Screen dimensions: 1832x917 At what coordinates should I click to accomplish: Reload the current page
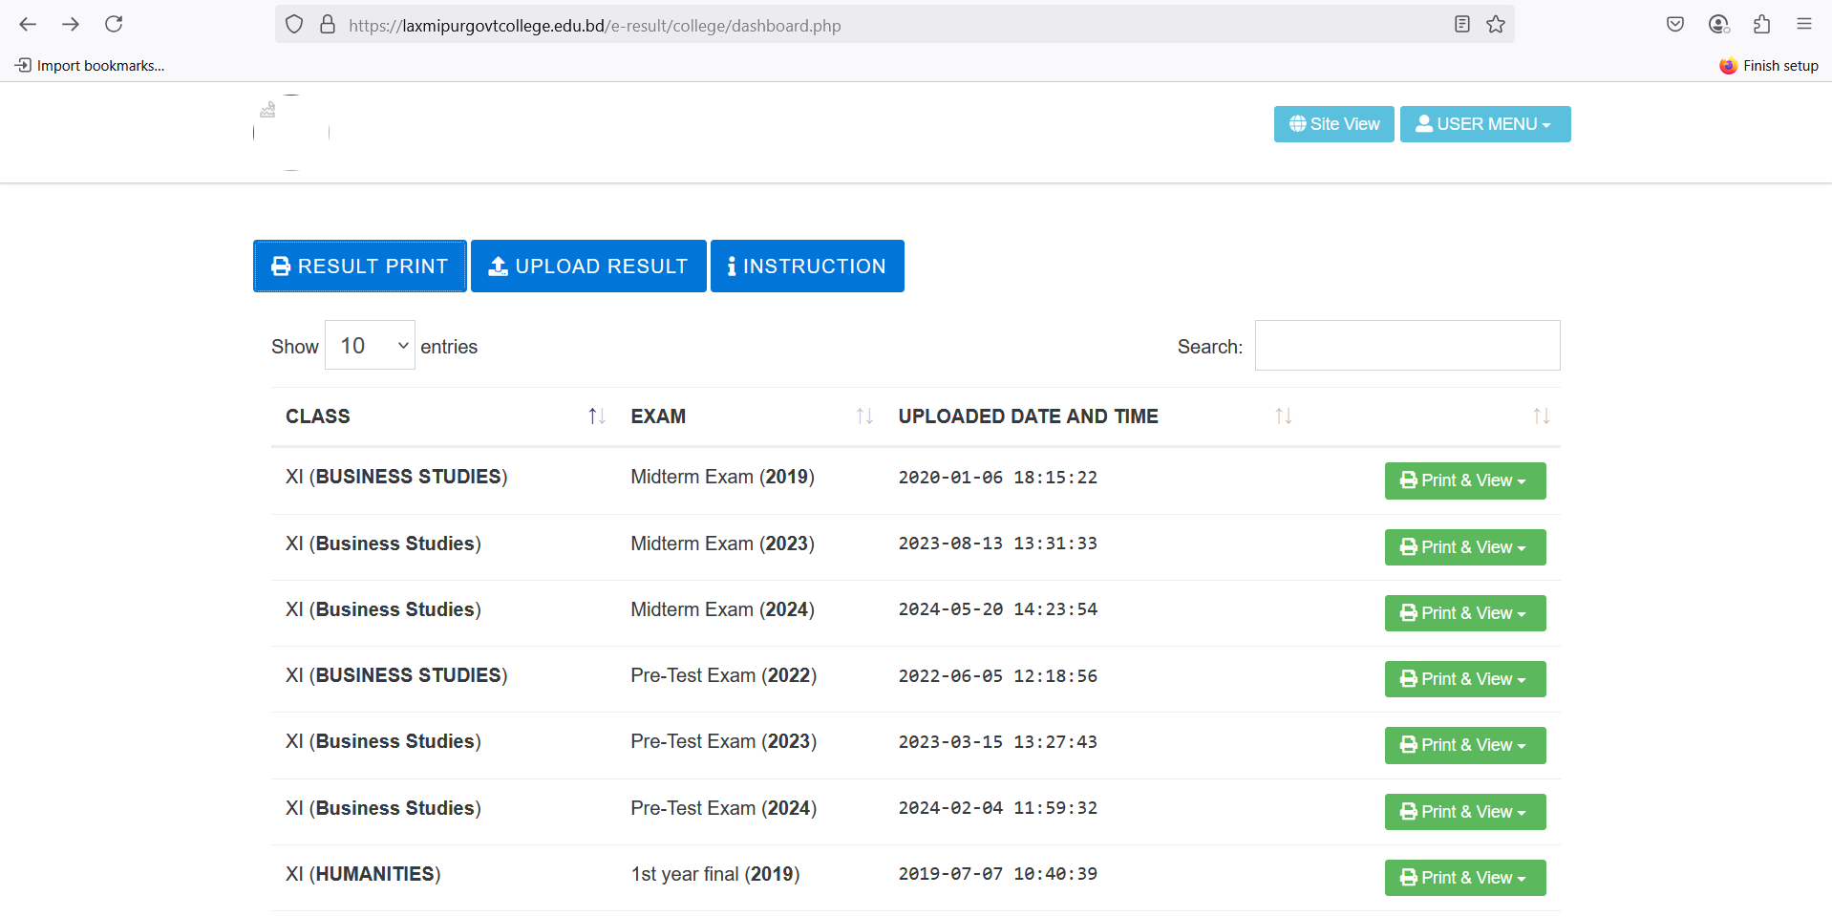pos(114,25)
